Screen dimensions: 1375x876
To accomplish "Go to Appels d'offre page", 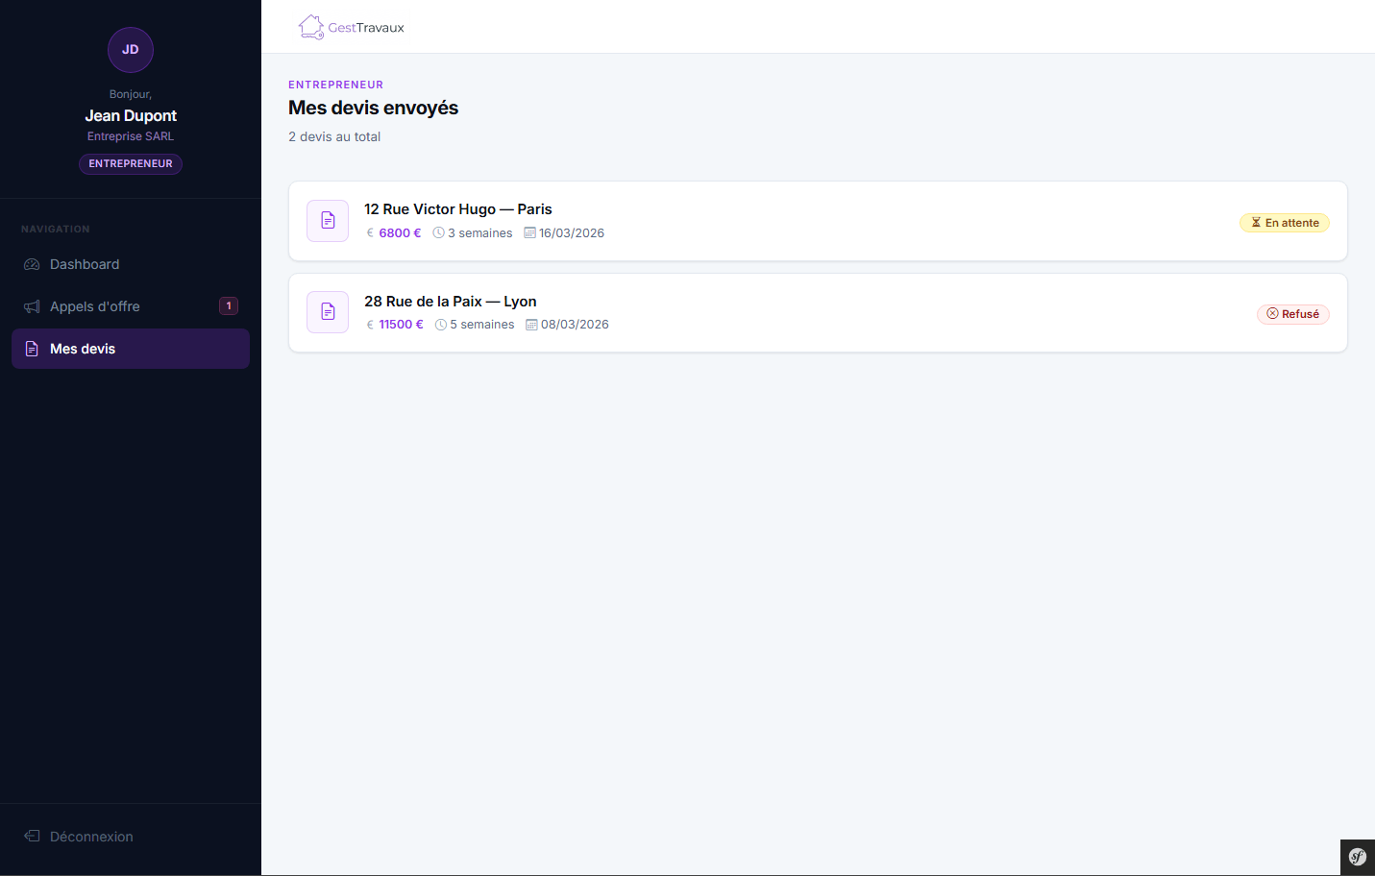I will (95, 306).
